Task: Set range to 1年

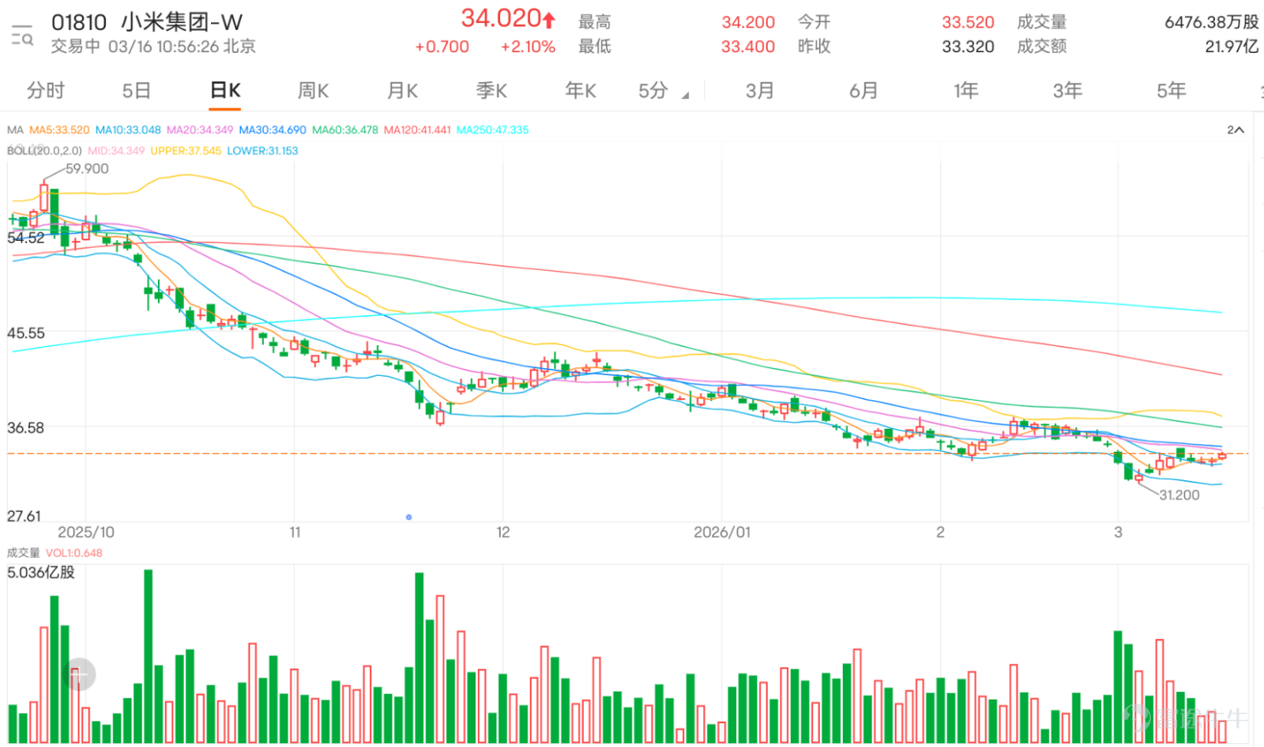Action: pos(966,91)
